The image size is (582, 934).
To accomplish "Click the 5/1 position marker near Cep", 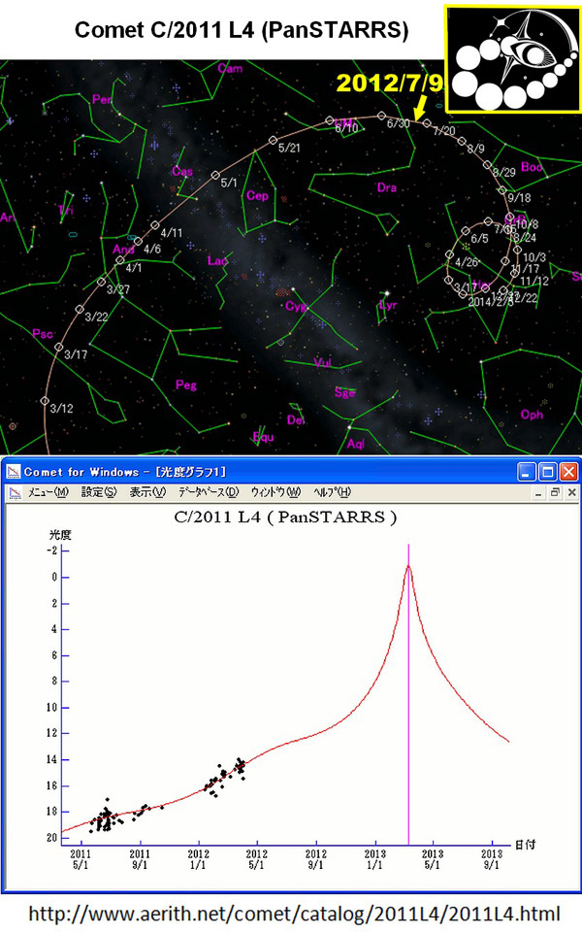I will (x=216, y=175).
